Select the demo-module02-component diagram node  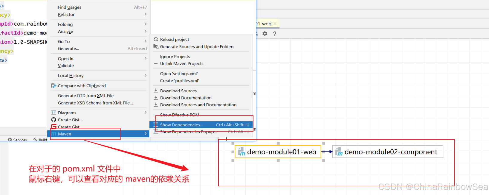tap(388, 152)
